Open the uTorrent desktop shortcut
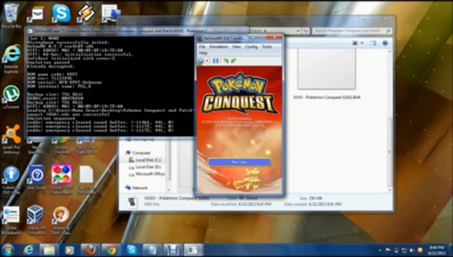The width and height of the screenshot is (453, 257). [x=11, y=97]
